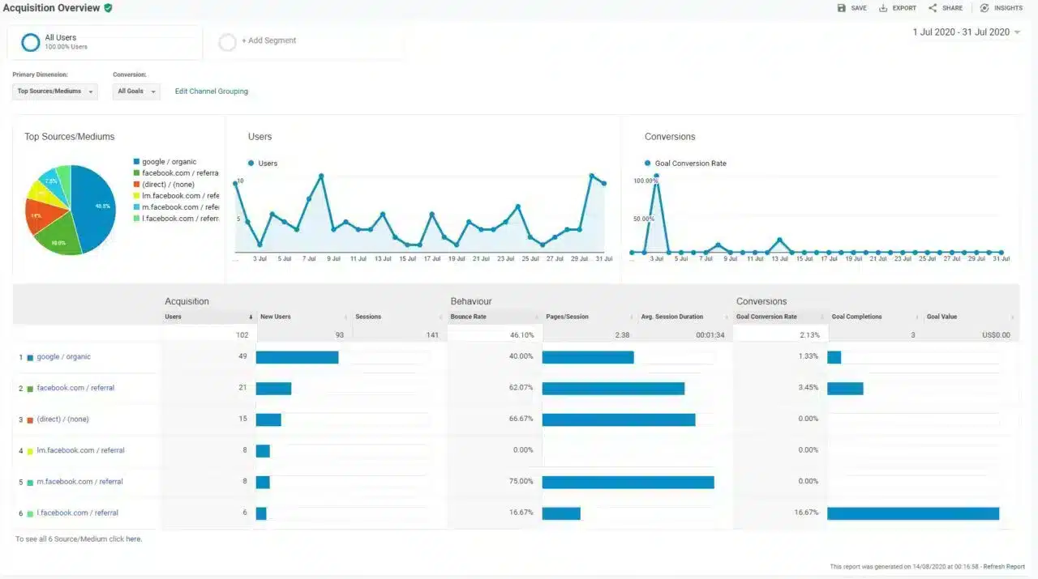This screenshot has height=579, width=1038.
Task: Open the google / organic source row
Action: point(63,357)
